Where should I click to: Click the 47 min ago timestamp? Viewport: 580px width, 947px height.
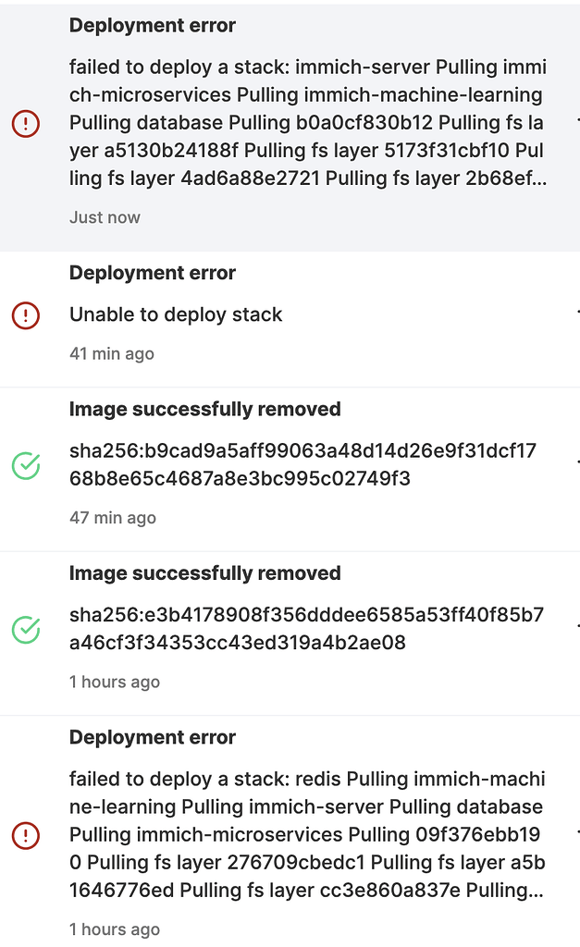(x=113, y=518)
